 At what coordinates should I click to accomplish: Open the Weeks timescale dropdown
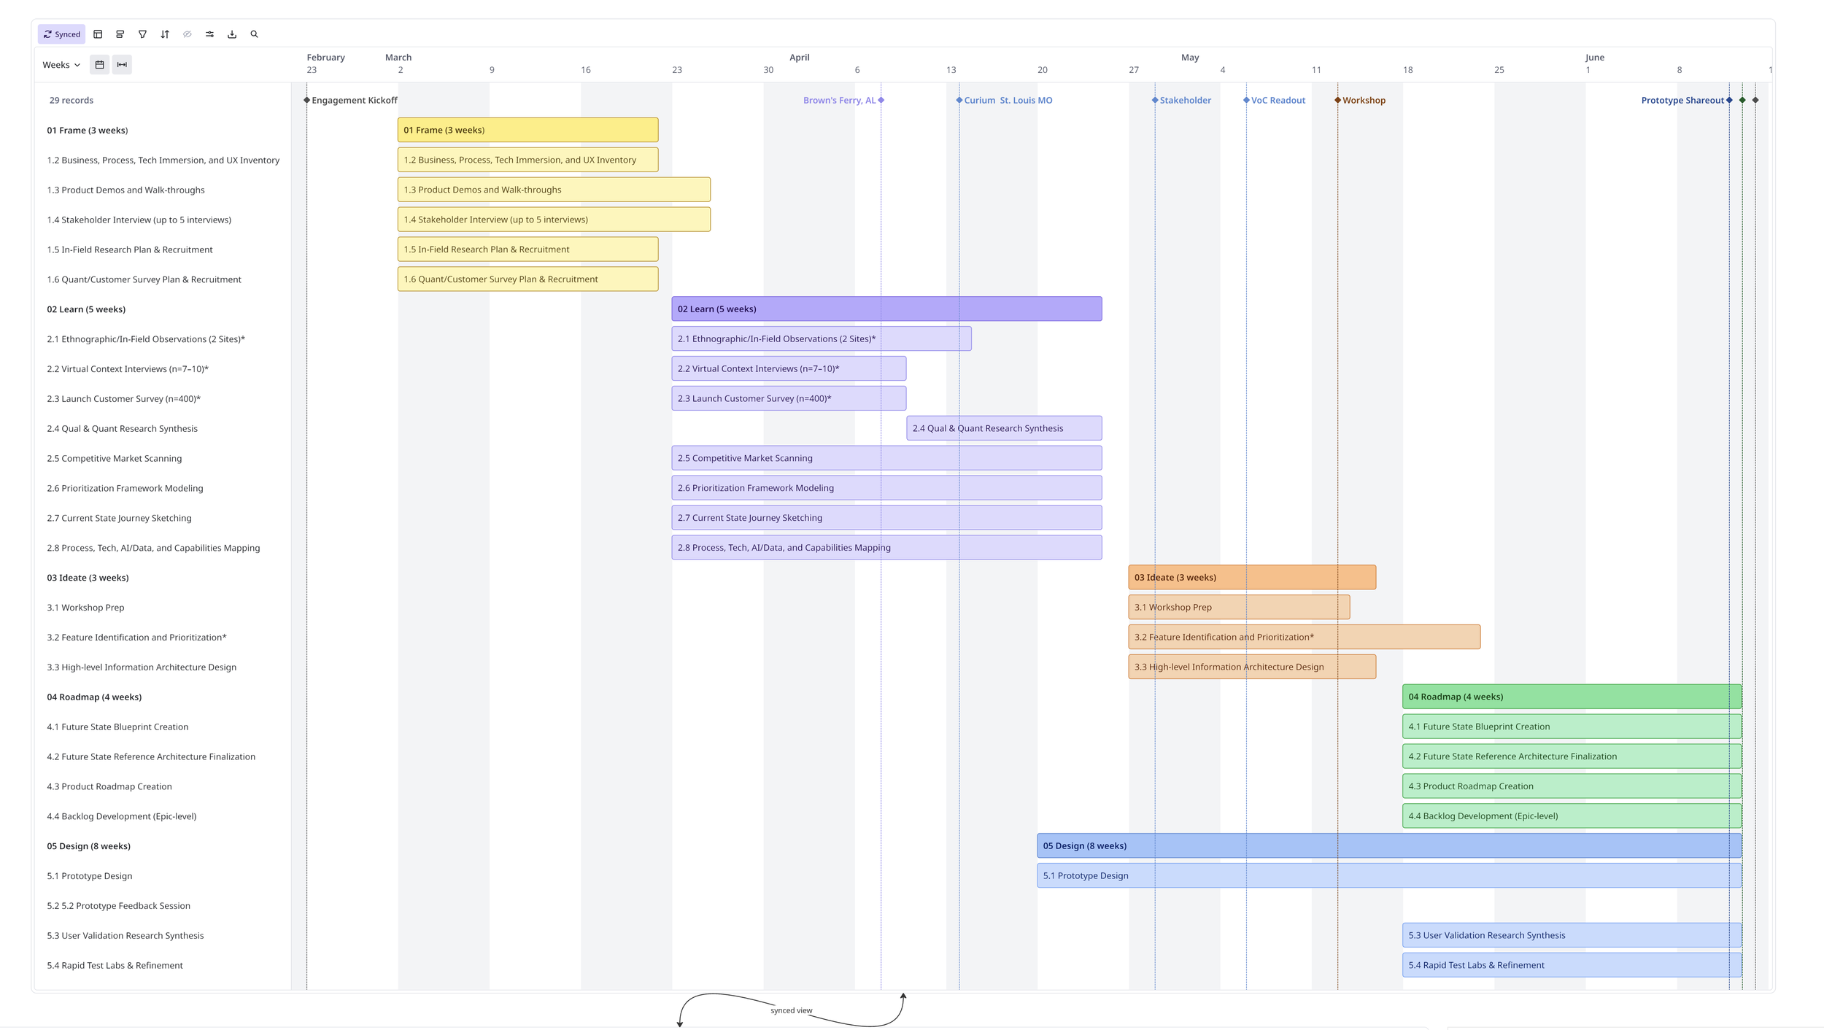(61, 65)
